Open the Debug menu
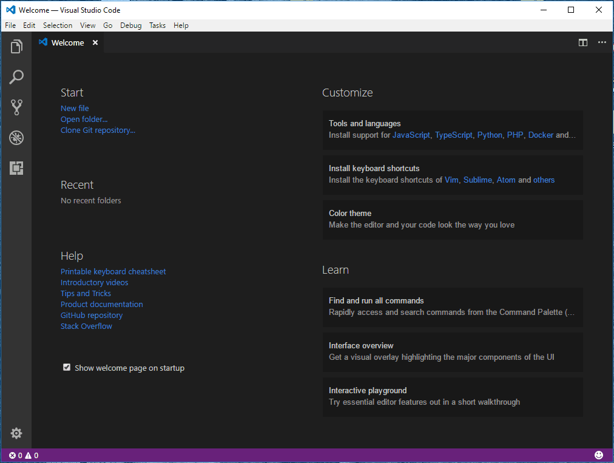This screenshot has width=614, height=463. coord(130,25)
